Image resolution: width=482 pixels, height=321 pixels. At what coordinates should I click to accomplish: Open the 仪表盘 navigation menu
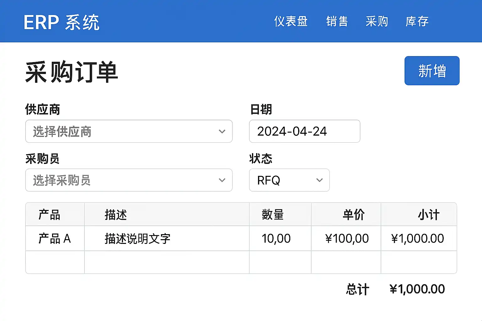click(x=291, y=21)
